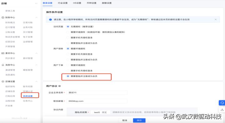Collapse the 消息中心 section chevron
Image resolution: width=225 pixels, height=123 pixels.
coord(37,65)
